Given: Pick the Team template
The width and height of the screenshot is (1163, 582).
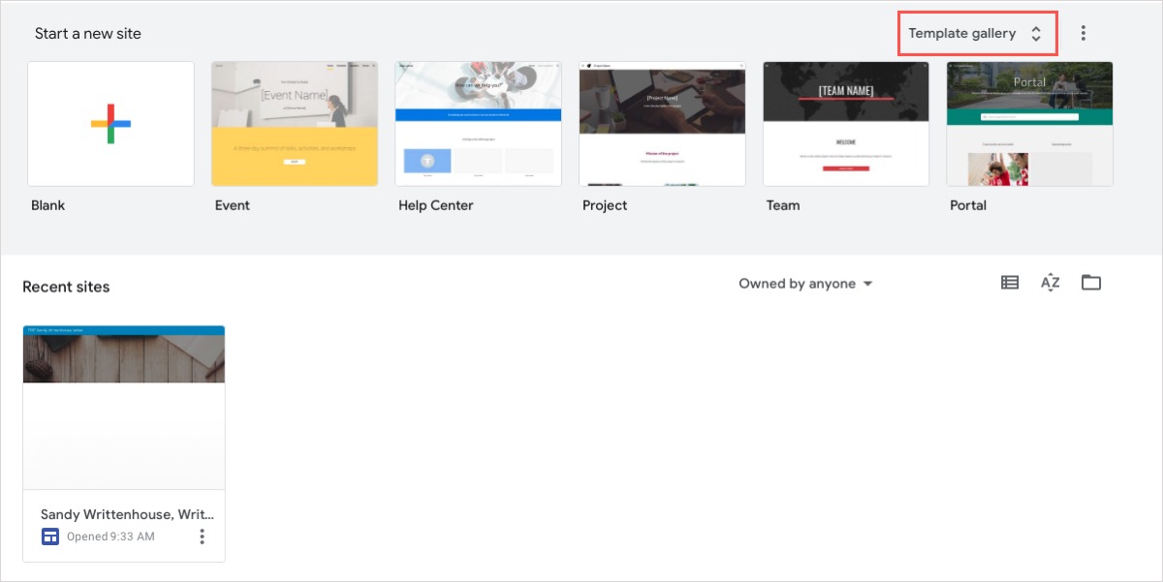Looking at the screenshot, I should click(x=845, y=123).
